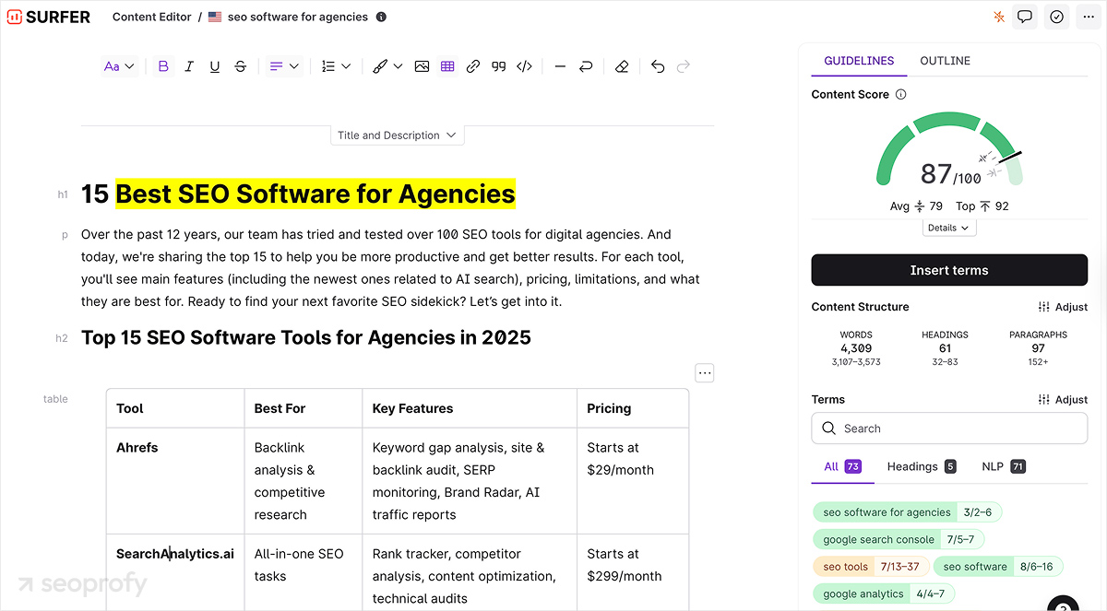Select the NLP terms tab

[1001, 466]
